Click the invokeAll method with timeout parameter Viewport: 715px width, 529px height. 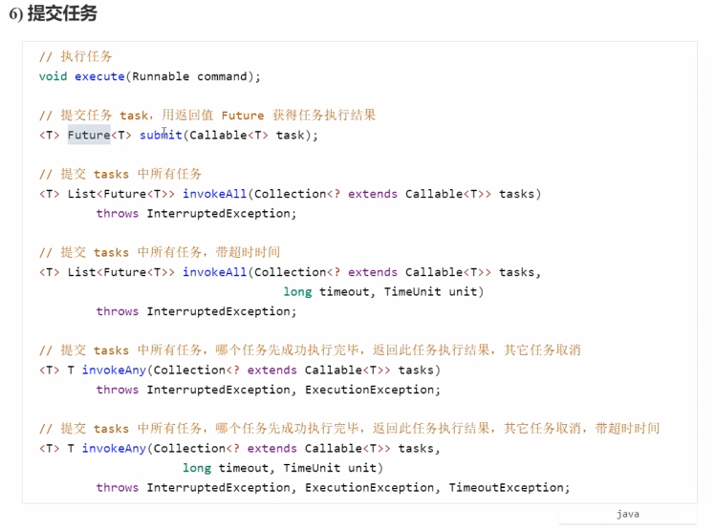click(214, 272)
